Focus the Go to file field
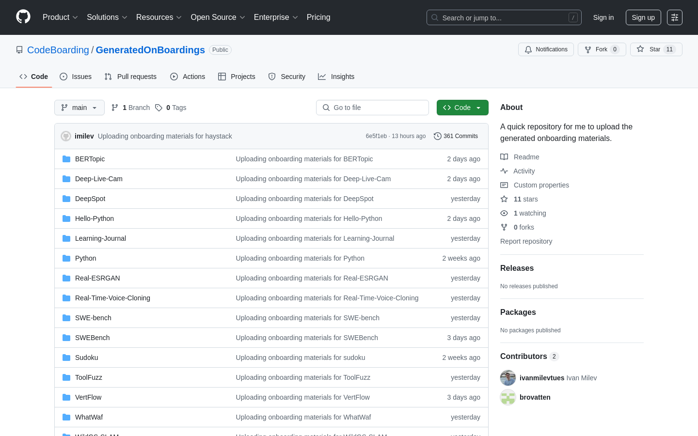This screenshot has width=698, height=436. (x=372, y=108)
